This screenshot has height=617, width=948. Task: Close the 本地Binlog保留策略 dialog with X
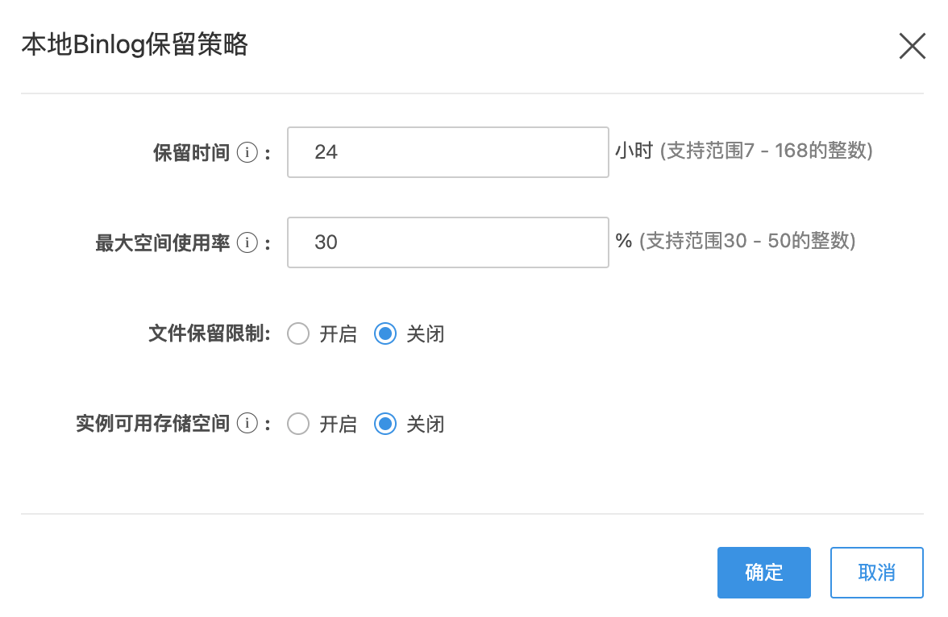click(912, 46)
